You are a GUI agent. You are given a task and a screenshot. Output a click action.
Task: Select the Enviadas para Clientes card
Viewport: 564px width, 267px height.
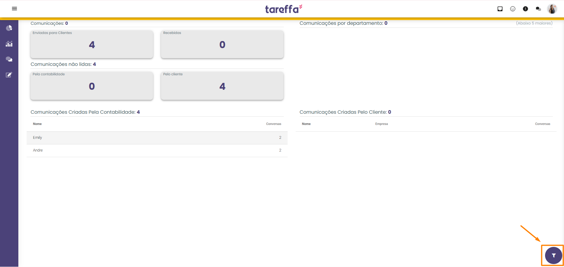click(x=92, y=44)
